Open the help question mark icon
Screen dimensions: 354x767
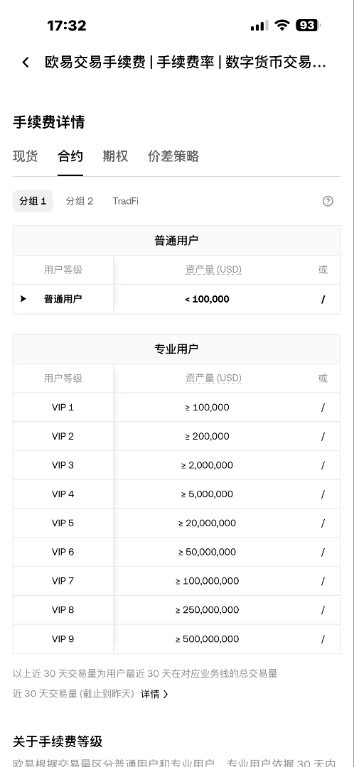coord(328,201)
